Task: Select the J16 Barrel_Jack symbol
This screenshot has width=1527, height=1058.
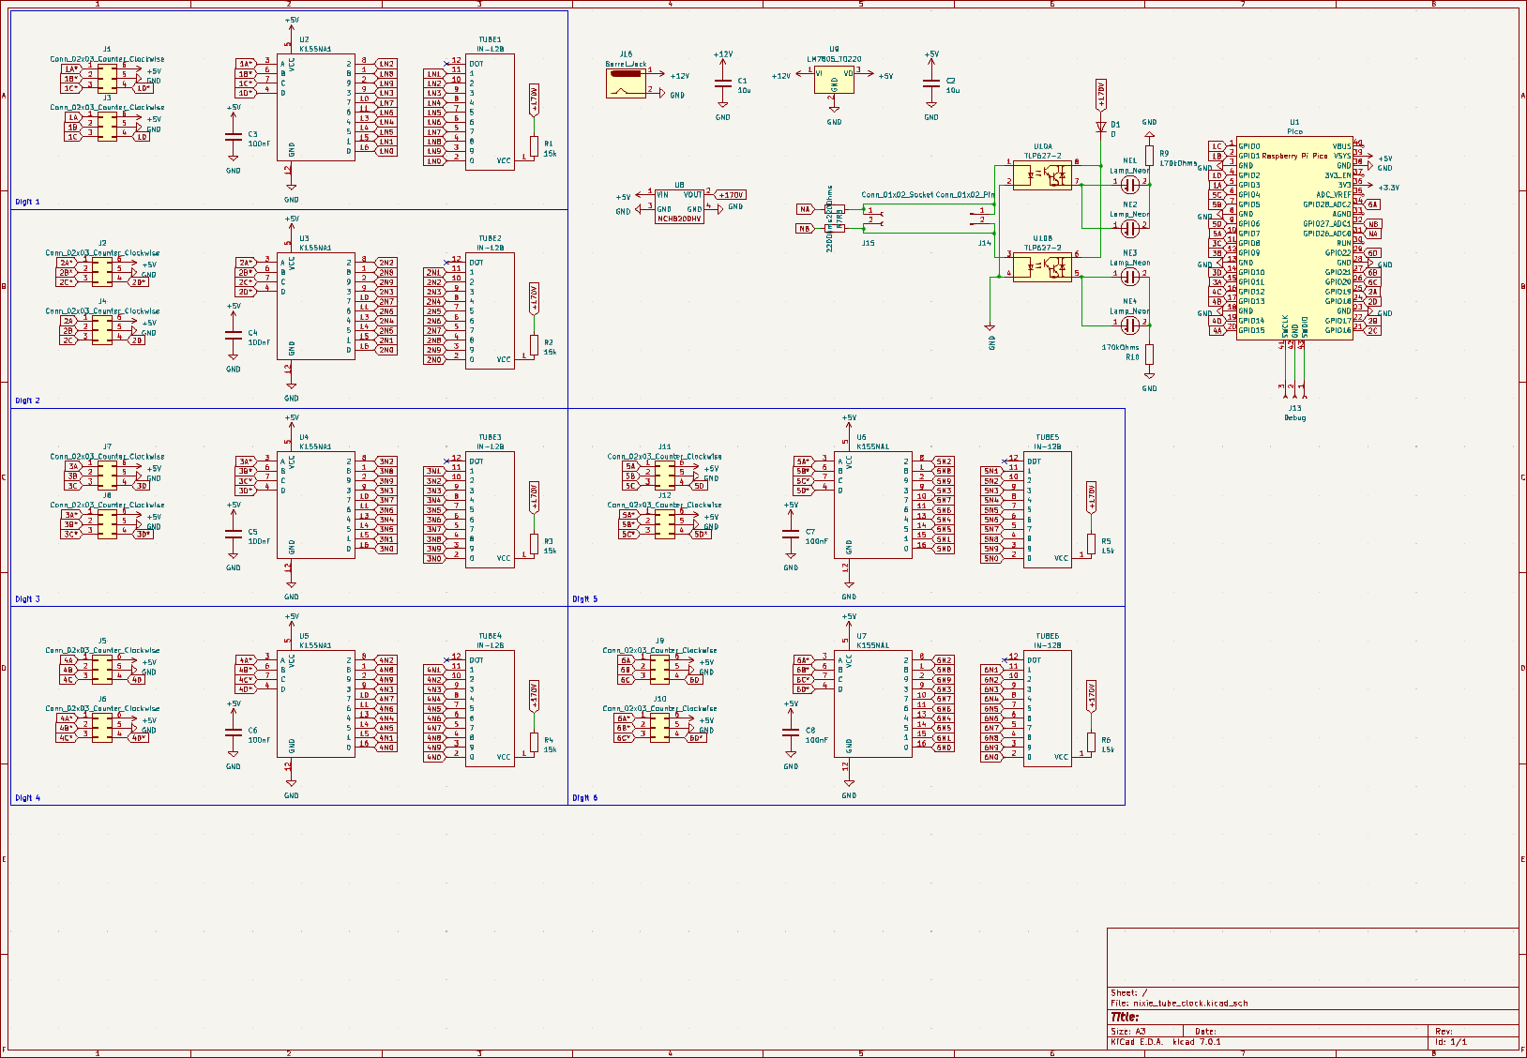Action: (625, 82)
